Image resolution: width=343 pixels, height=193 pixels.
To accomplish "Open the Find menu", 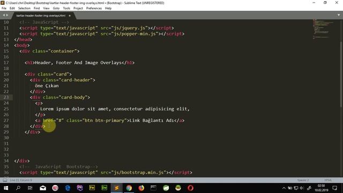I will [36, 9].
